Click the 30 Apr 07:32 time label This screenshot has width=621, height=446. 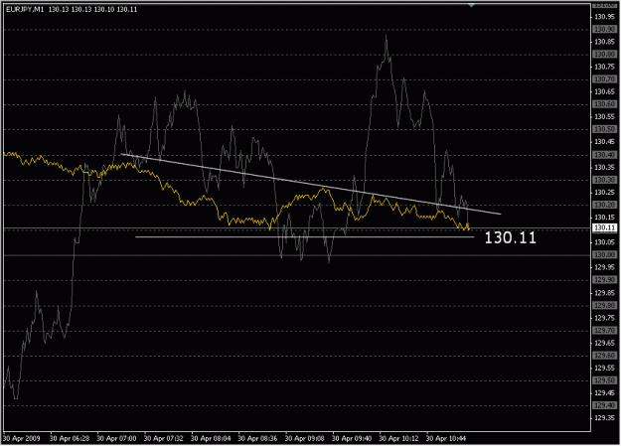click(x=164, y=438)
